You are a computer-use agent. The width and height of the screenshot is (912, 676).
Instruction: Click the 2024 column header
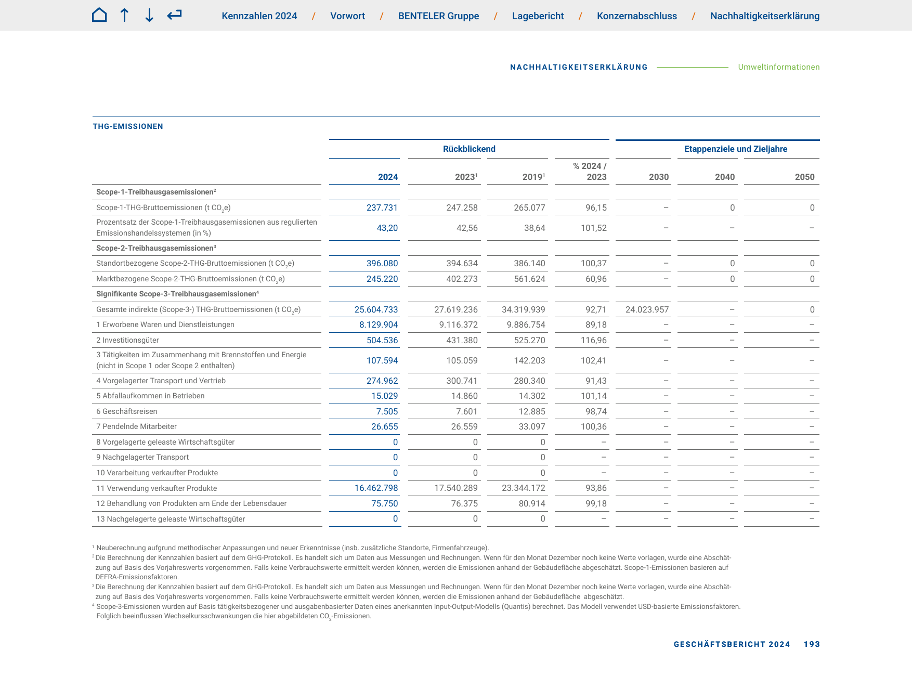click(x=388, y=177)
